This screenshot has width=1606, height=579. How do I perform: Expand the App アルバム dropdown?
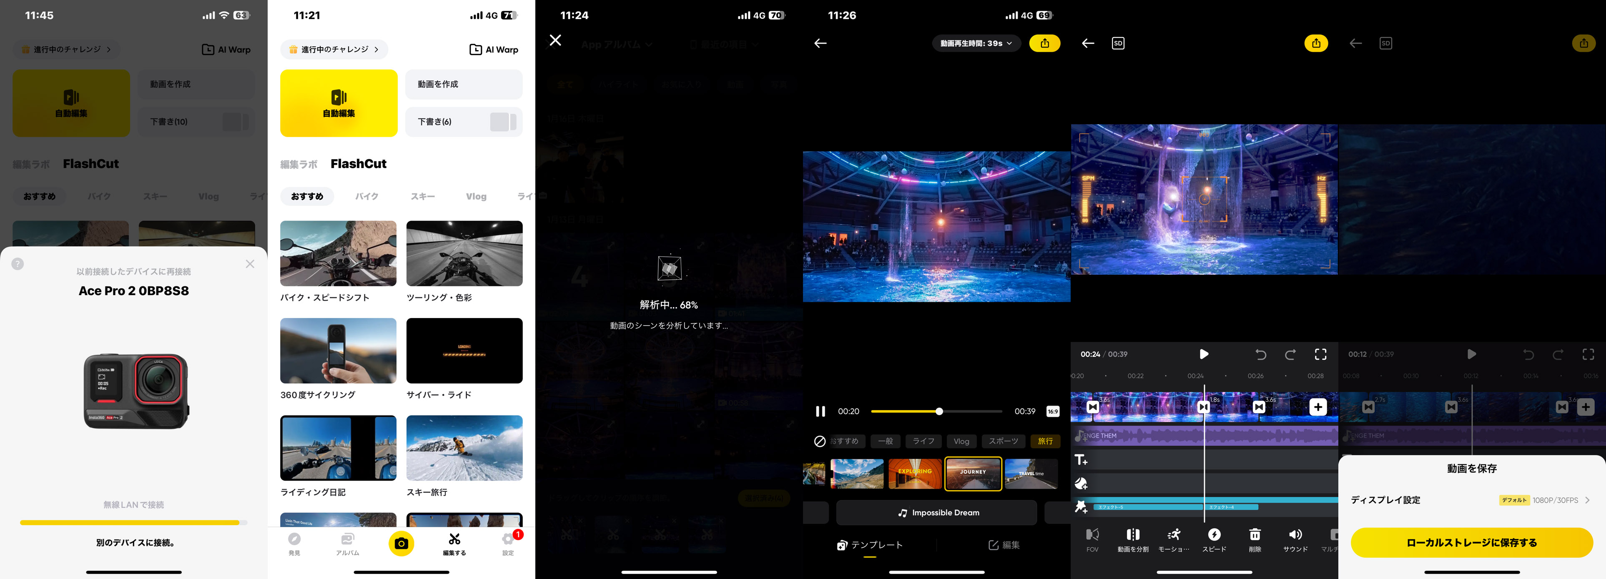(616, 44)
